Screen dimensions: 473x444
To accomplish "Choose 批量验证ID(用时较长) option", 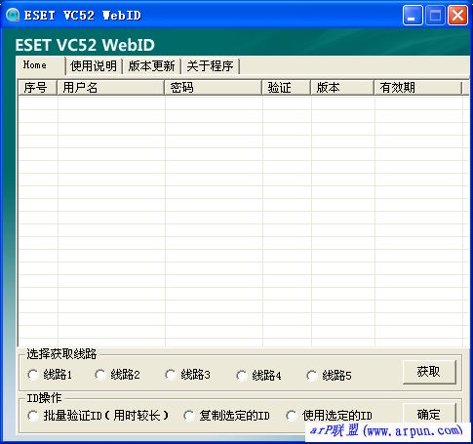I will coord(99,416).
